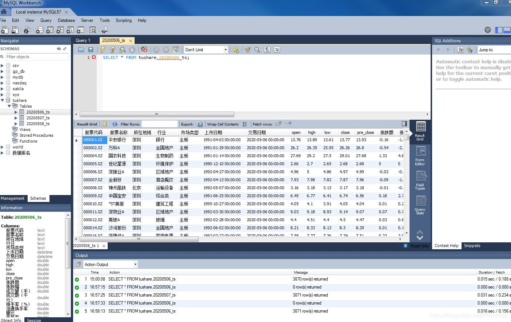Select the 20200508_ts table
This screenshot has height=322, width=511.
click(x=38, y=124)
